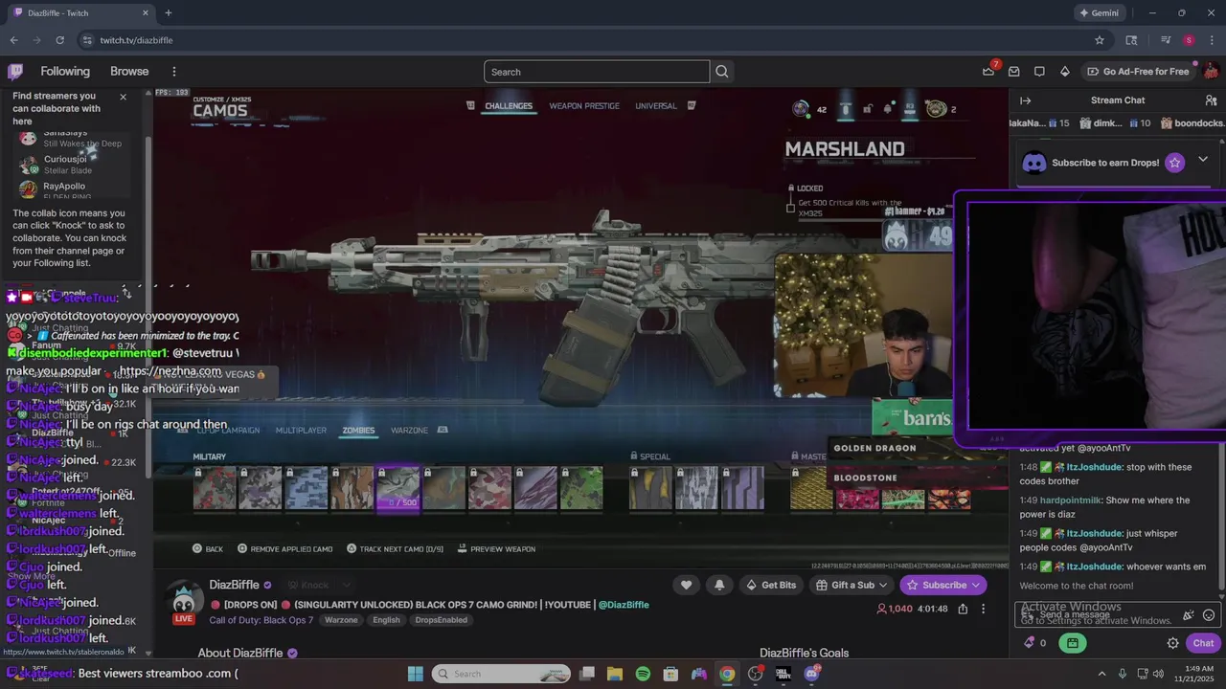
Task: Open chat celebration icon in message box
Action: [1188, 615]
